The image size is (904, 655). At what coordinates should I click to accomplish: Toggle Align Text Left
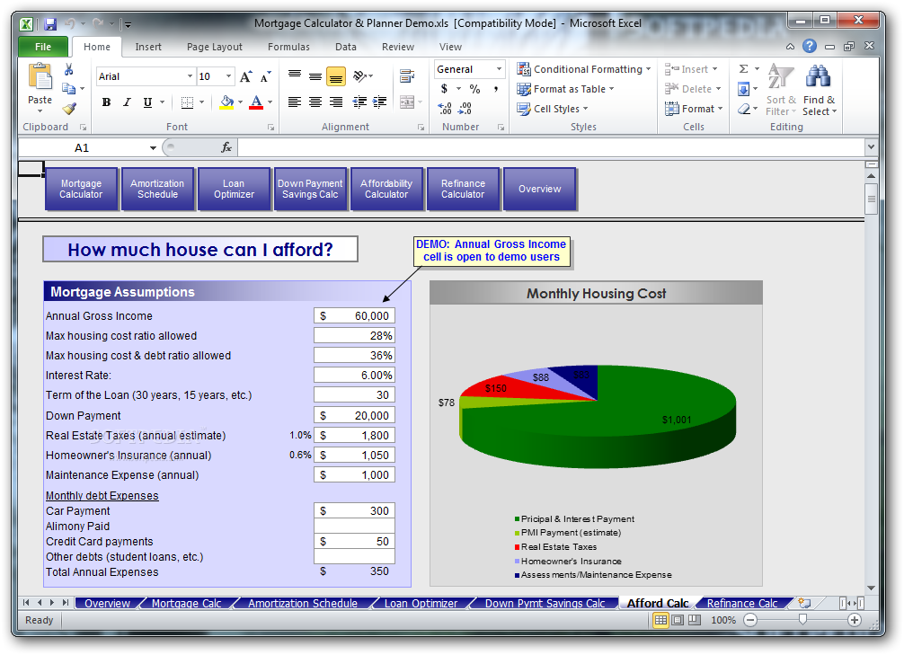pos(295,102)
